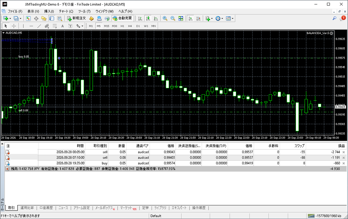The width and height of the screenshot is (348, 219).
Task: Open the chart templates dropdown
Action: (x=229, y=18)
